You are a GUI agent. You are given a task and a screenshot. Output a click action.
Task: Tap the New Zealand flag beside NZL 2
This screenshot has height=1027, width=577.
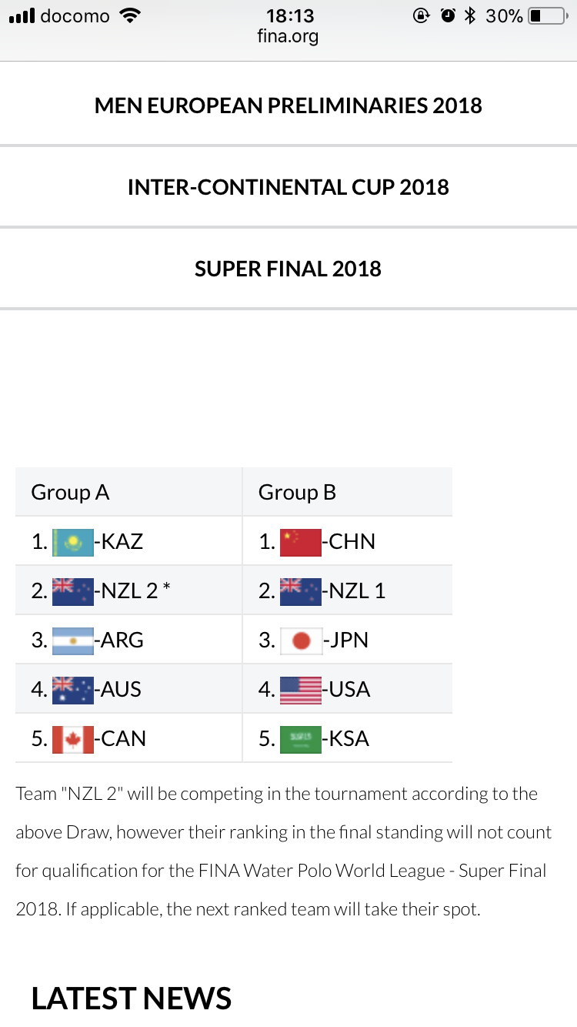(x=73, y=591)
